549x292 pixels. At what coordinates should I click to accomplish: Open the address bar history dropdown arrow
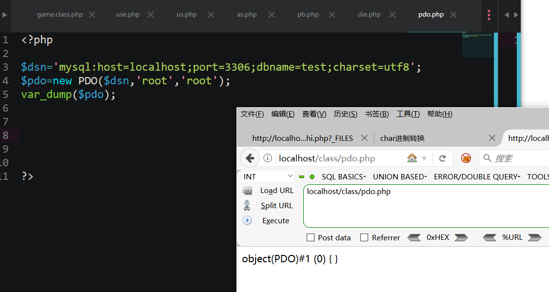point(424,158)
